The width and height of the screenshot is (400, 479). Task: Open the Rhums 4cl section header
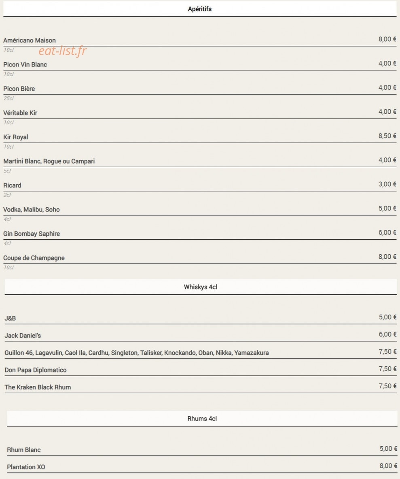click(x=202, y=419)
